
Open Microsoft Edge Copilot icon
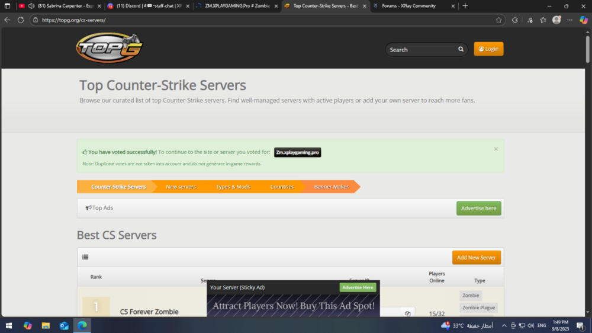(x=584, y=20)
